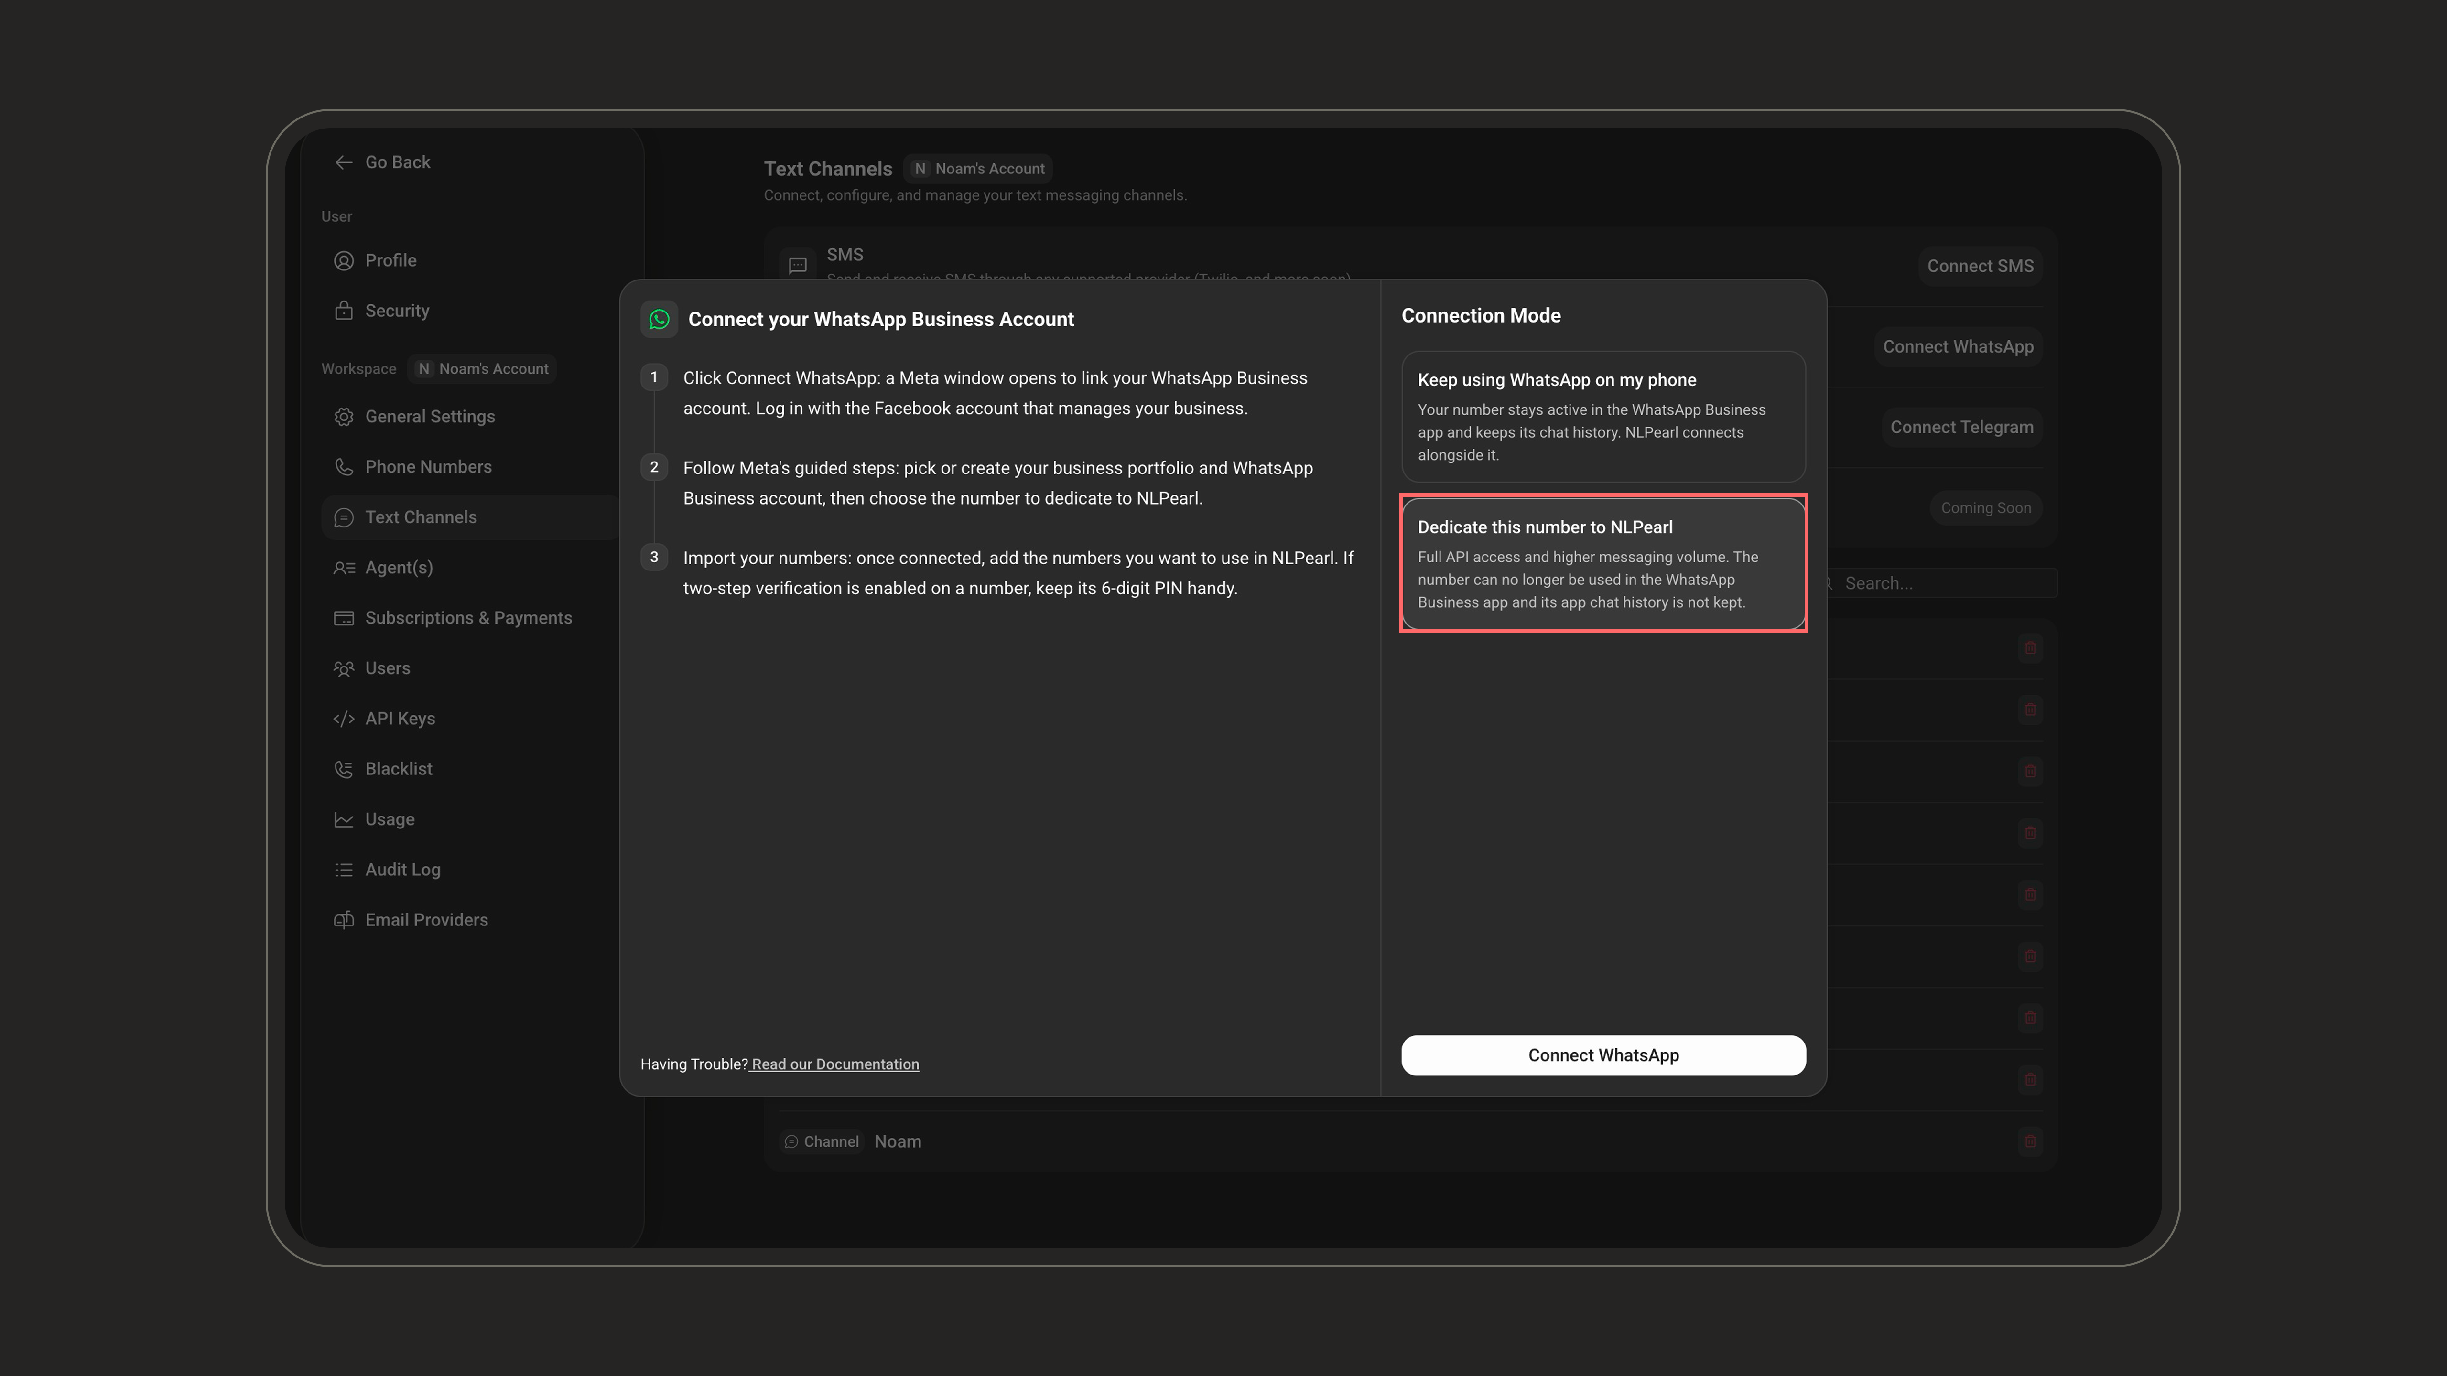Click the Agent(s) icon in sidebar
Viewport: 2447px width, 1376px height.
click(x=344, y=568)
